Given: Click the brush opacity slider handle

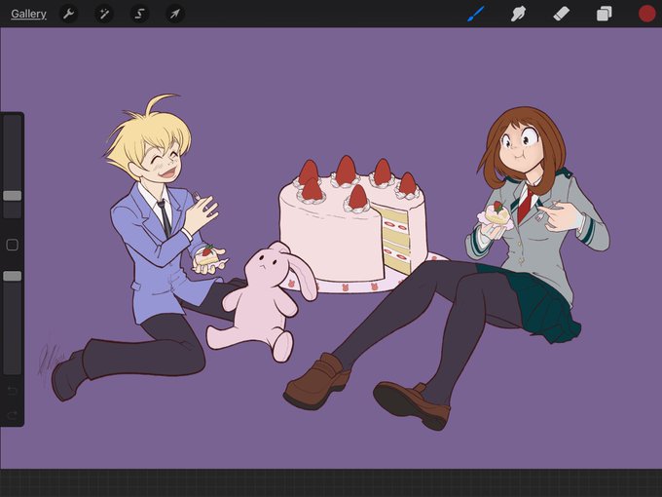Looking at the screenshot, I should (13, 276).
